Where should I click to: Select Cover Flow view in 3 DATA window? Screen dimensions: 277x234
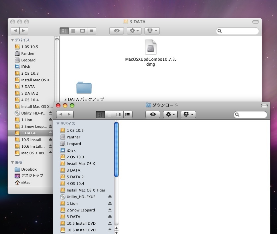(92, 31)
